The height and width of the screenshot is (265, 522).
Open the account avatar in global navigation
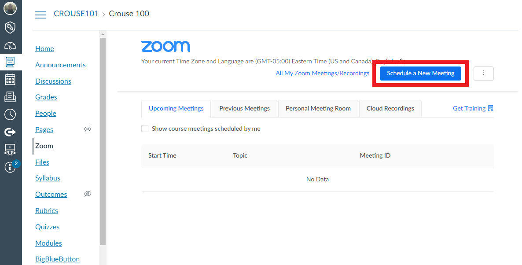[10, 9]
